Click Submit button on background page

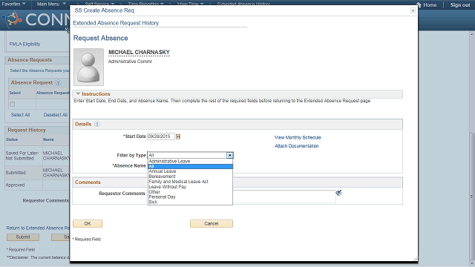pyautogui.click(x=23, y=237)
